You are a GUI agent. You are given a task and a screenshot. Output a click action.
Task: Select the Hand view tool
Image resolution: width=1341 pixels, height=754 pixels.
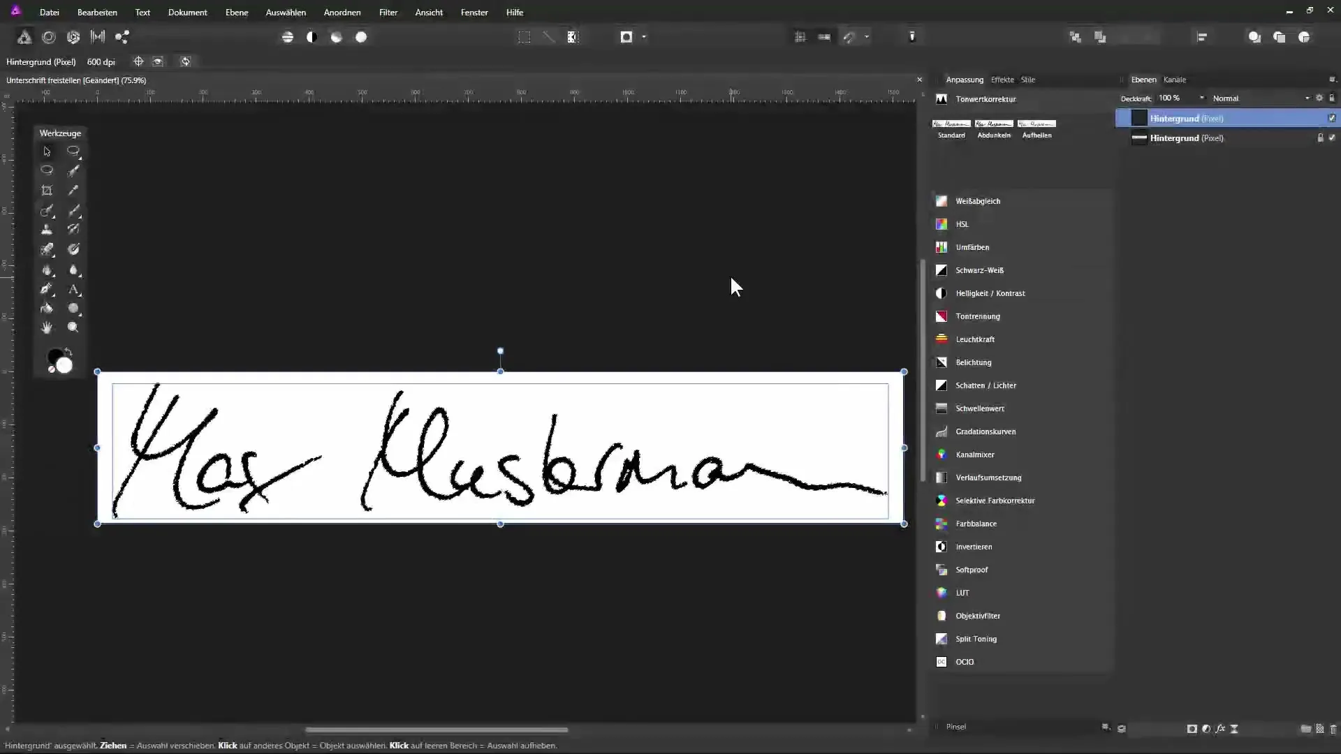click(47, 327)
